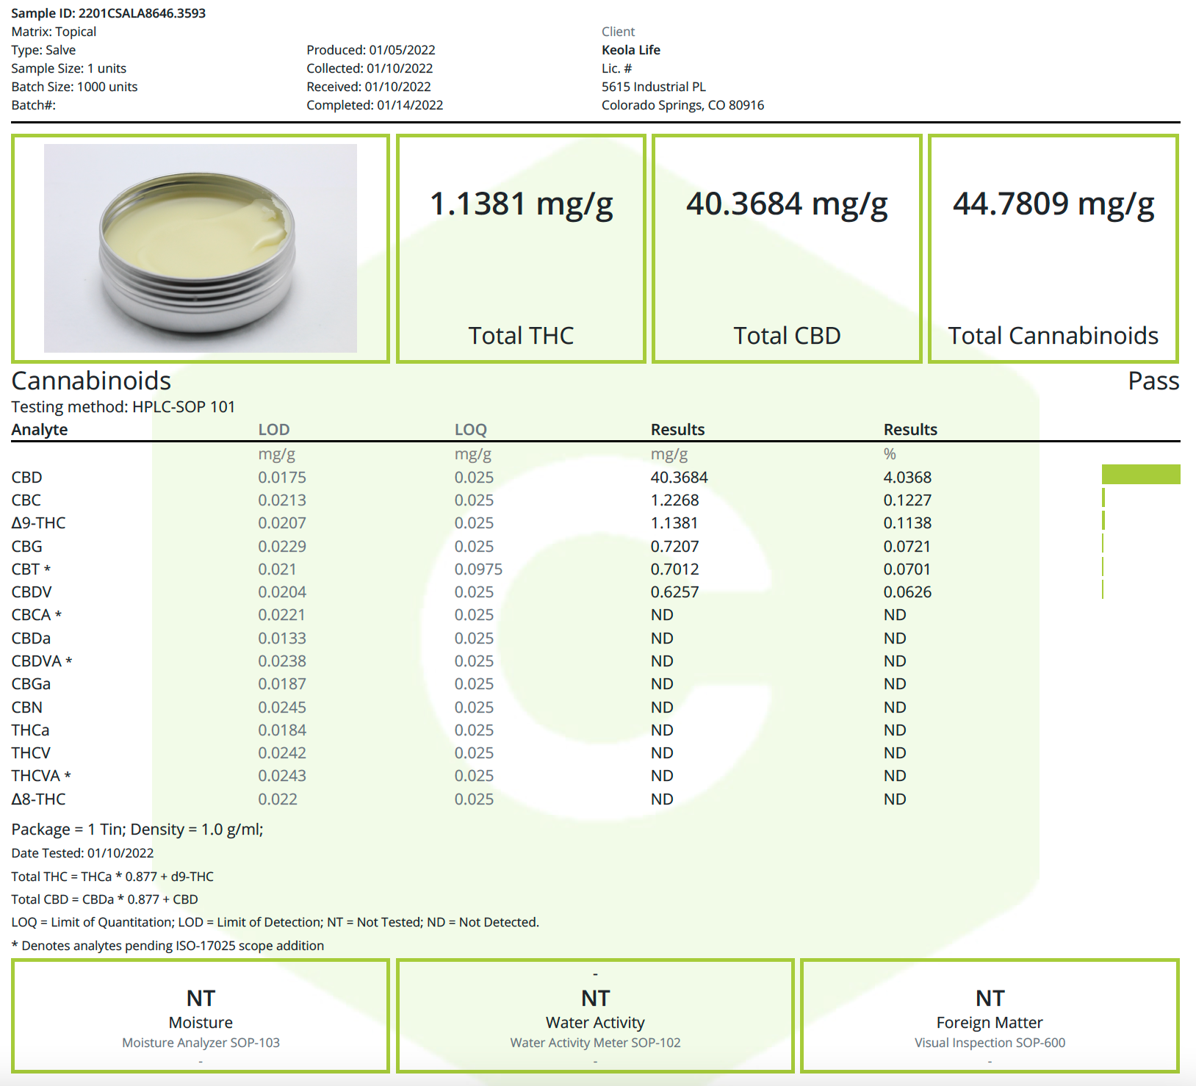Click the Moisture label
The width and height of the screenshot is (1196, 1086).
pyautogui.click(x=201, y=1023)
